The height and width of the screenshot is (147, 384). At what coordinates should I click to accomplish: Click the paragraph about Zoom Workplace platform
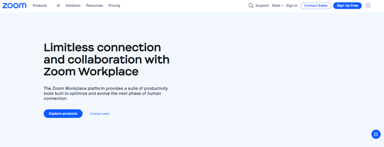(x=106, y=93)
